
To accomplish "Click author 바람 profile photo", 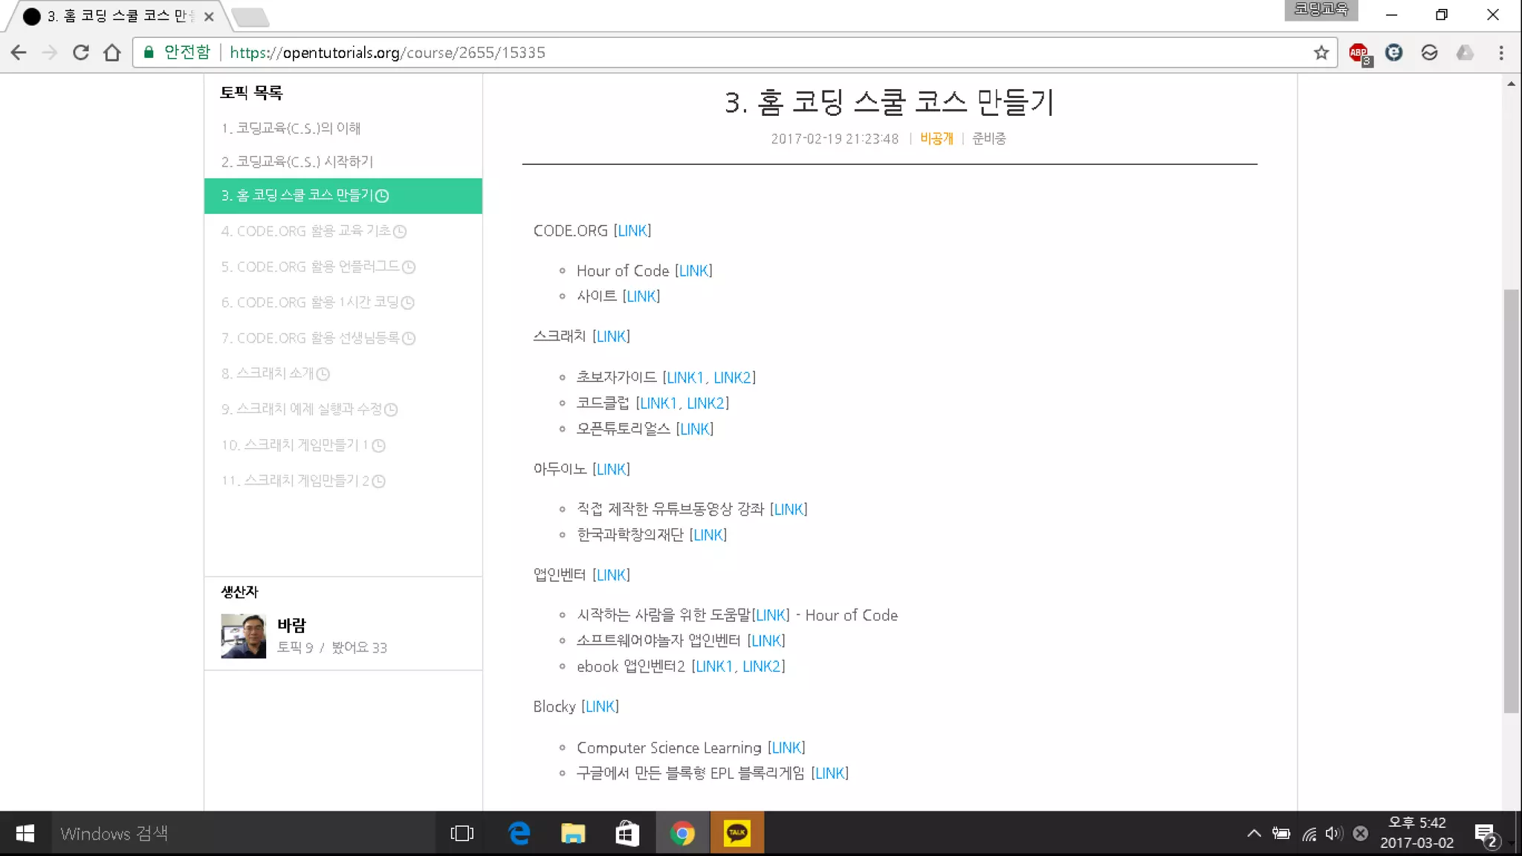I will (243, 636).
